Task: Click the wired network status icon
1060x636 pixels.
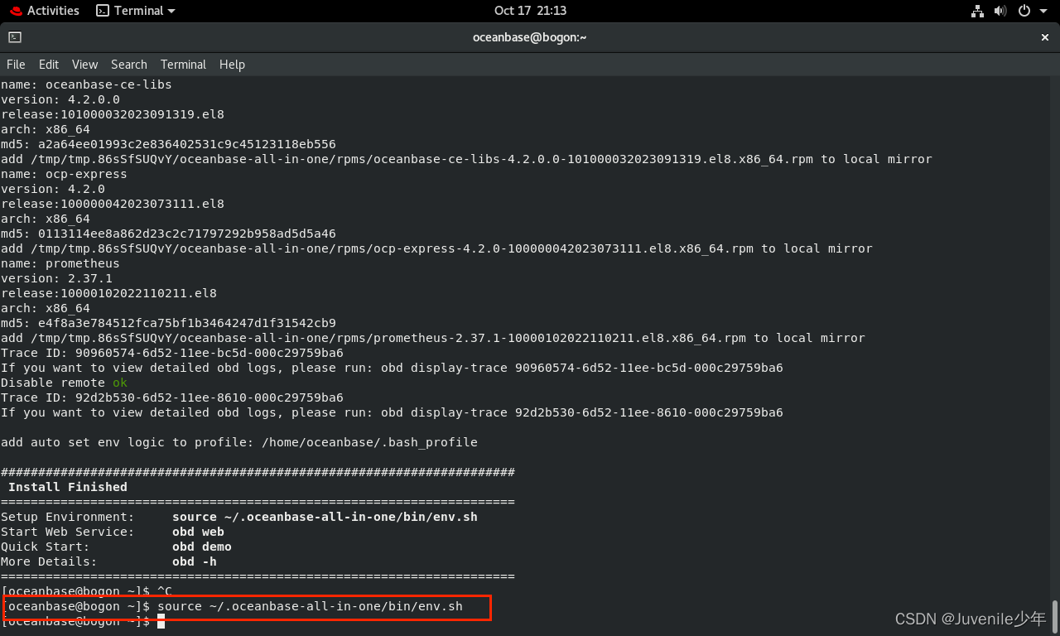Action: click(x=976, y=11)
